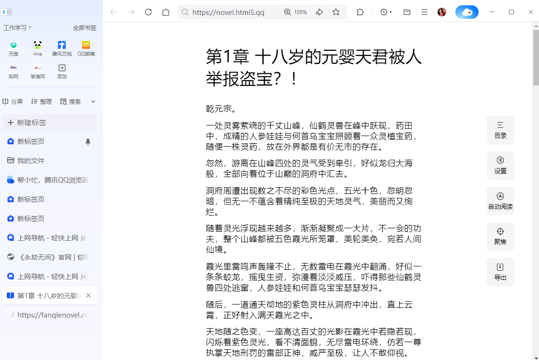Screen dimensions: 539x360
Task: Switch to the 第1章 novel tab
Action: [46, 295]
